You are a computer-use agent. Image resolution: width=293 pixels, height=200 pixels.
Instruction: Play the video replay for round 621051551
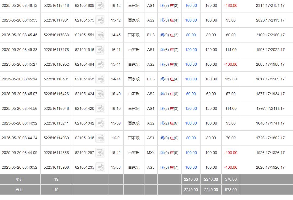point(100,35)
